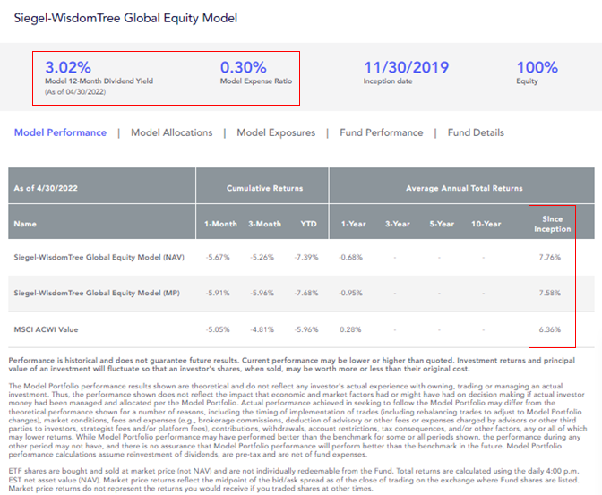
Task: Click the Average Annual Total Returns header
Action: tap(464, 188)
